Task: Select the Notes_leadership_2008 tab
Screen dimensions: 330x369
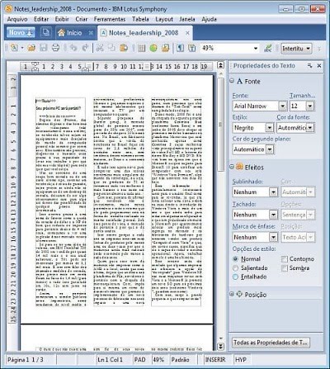Action: [x=140, y=33]
